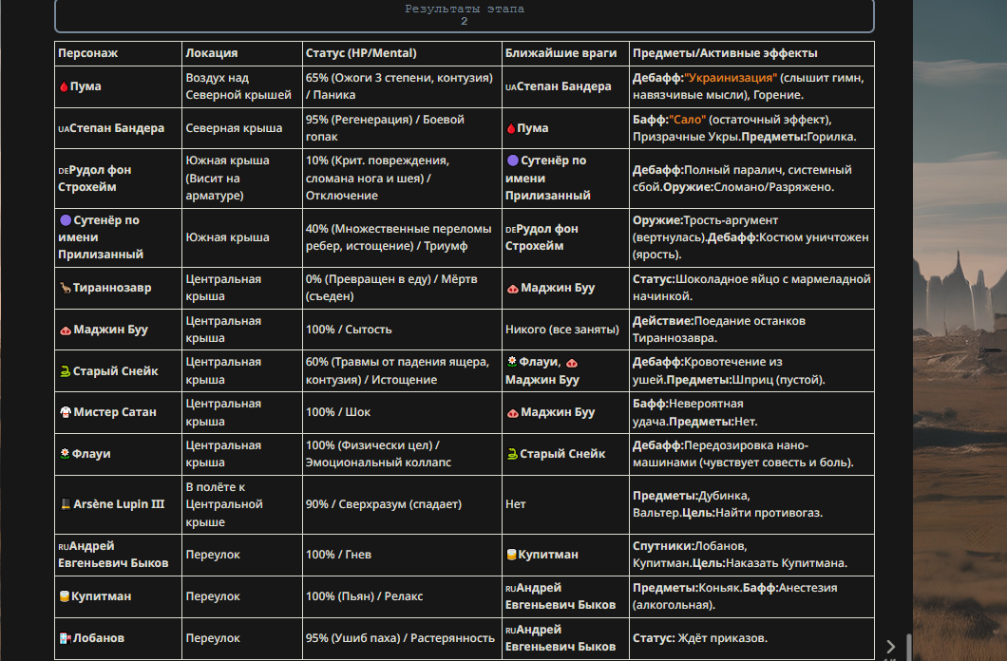This screenshot has height=661, width=1007.
Task: Click the 'Полный паралич, системный сбой' effects cell
Action: click(751, 179)
